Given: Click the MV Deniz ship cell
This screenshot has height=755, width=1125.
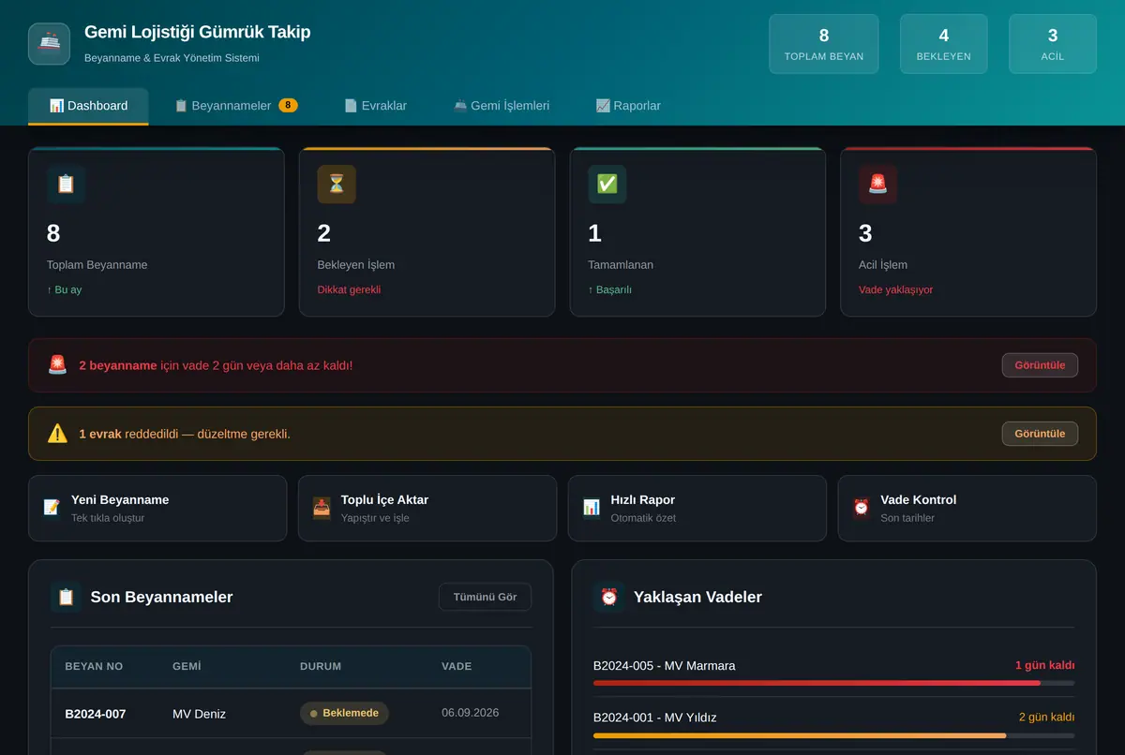Looking at the screenshot, I should [200, 714].
